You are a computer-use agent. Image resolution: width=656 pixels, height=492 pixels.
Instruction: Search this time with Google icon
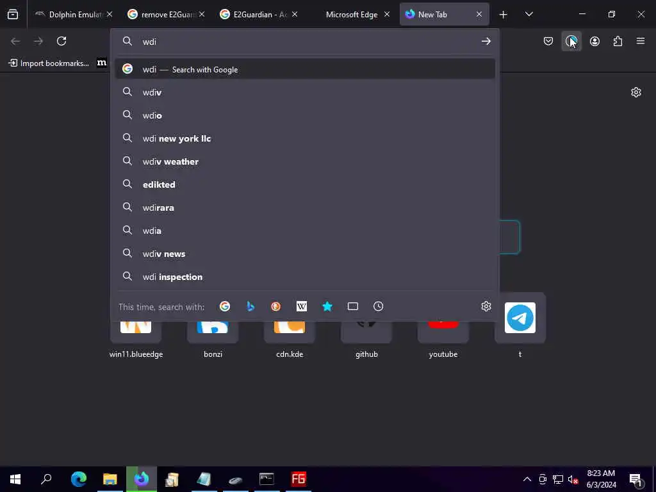pyautogui.click(x=225, y=306)
